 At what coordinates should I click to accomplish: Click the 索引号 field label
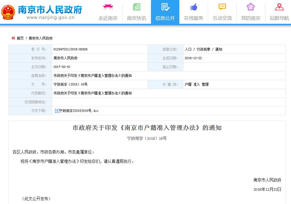coord(39,50)
